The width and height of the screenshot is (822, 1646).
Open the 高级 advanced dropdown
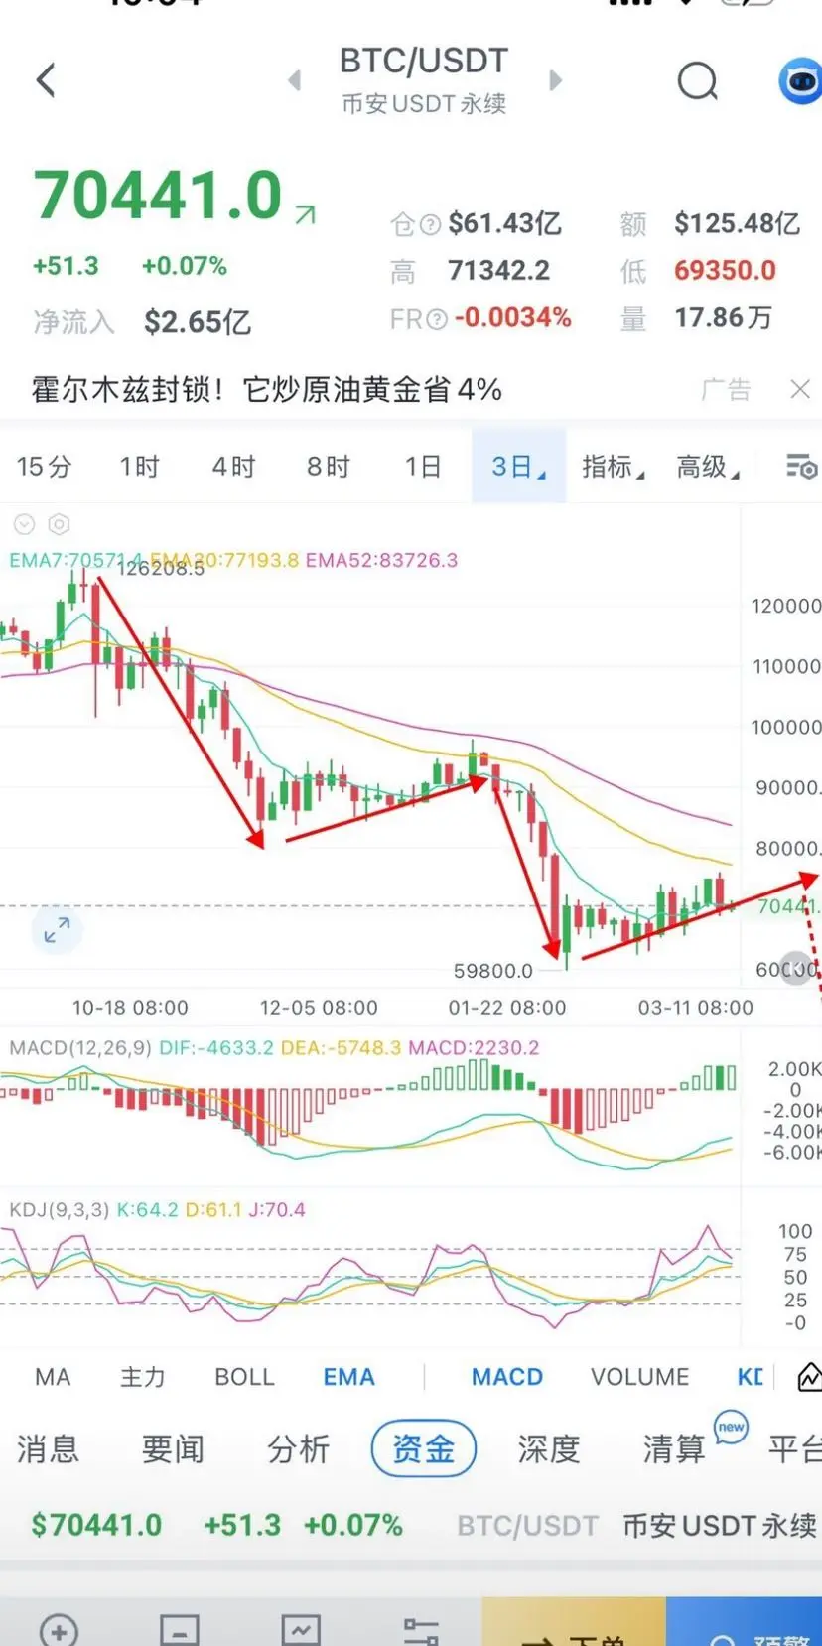point(707,466)
